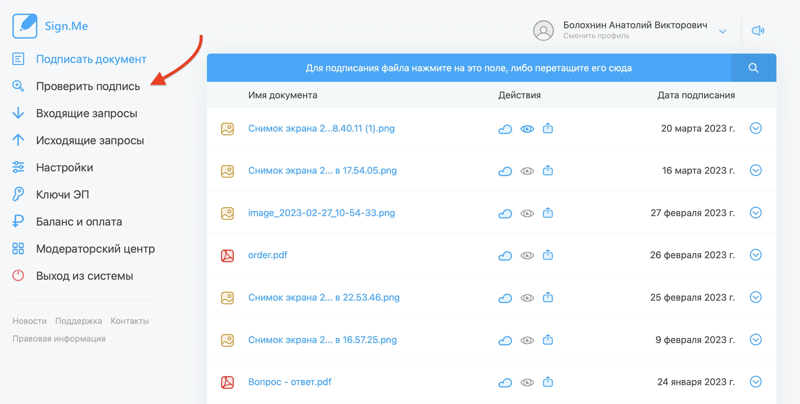Open Контакты footer link
800x404 pixels.
[130, 321]
